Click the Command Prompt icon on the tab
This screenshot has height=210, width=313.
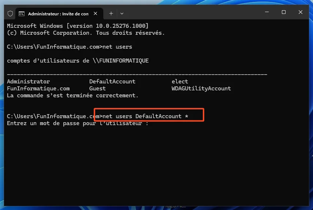pyautogui.click(x=22, y=14)
